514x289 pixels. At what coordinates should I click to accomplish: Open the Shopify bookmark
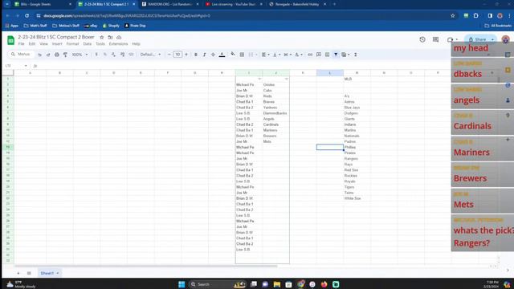pyautogui.click(x=111, y=26)
